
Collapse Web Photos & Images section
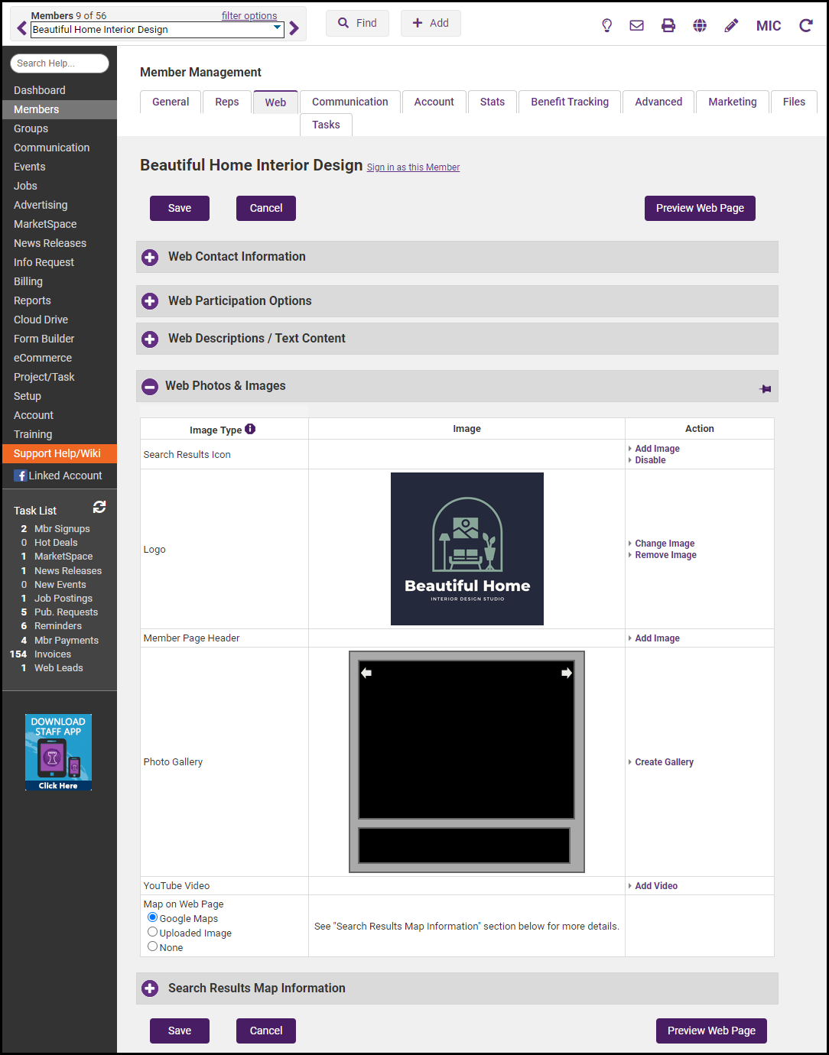(151, 387)
